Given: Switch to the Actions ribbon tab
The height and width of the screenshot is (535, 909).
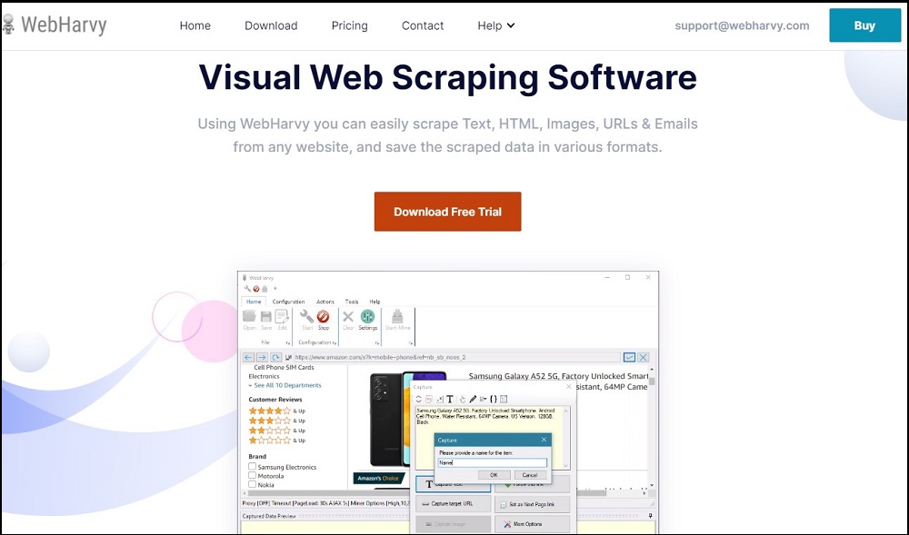Looking at the screenshot, I should tap(325, 302).
